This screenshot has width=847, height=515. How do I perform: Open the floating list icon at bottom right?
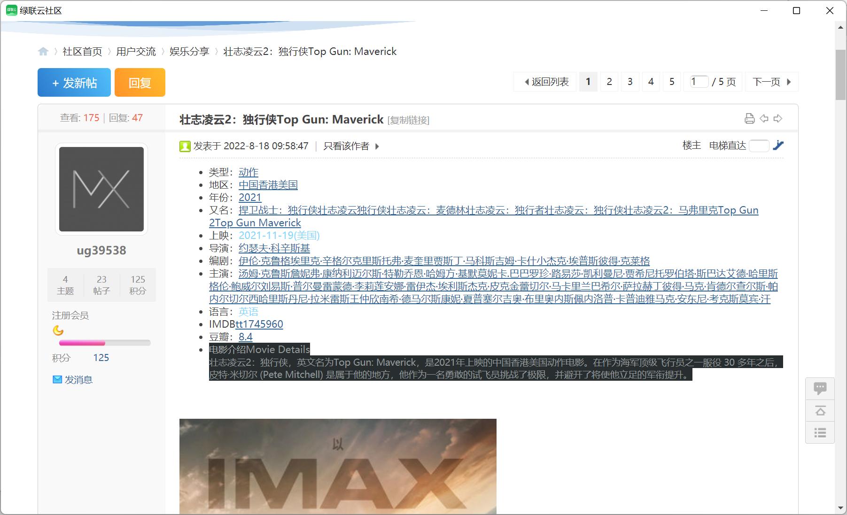(820, 433)
